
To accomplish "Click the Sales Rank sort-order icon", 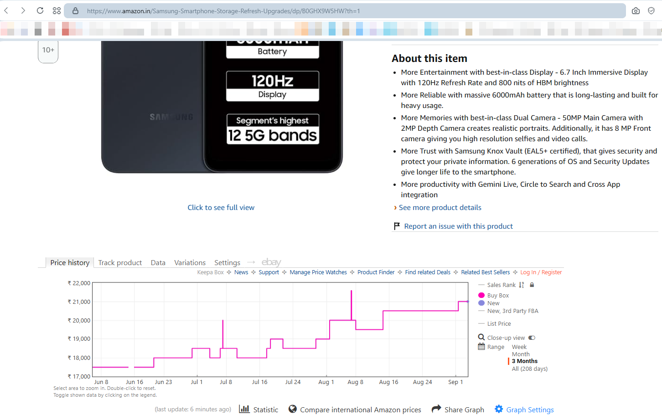I will point(522,285).
